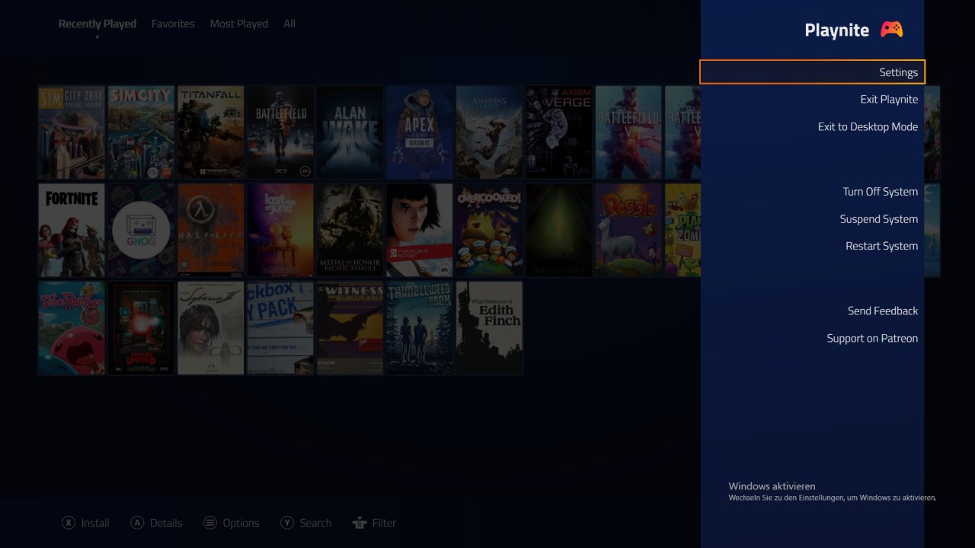Click the A Details button icon
The image size is (975, 548).
137,523
